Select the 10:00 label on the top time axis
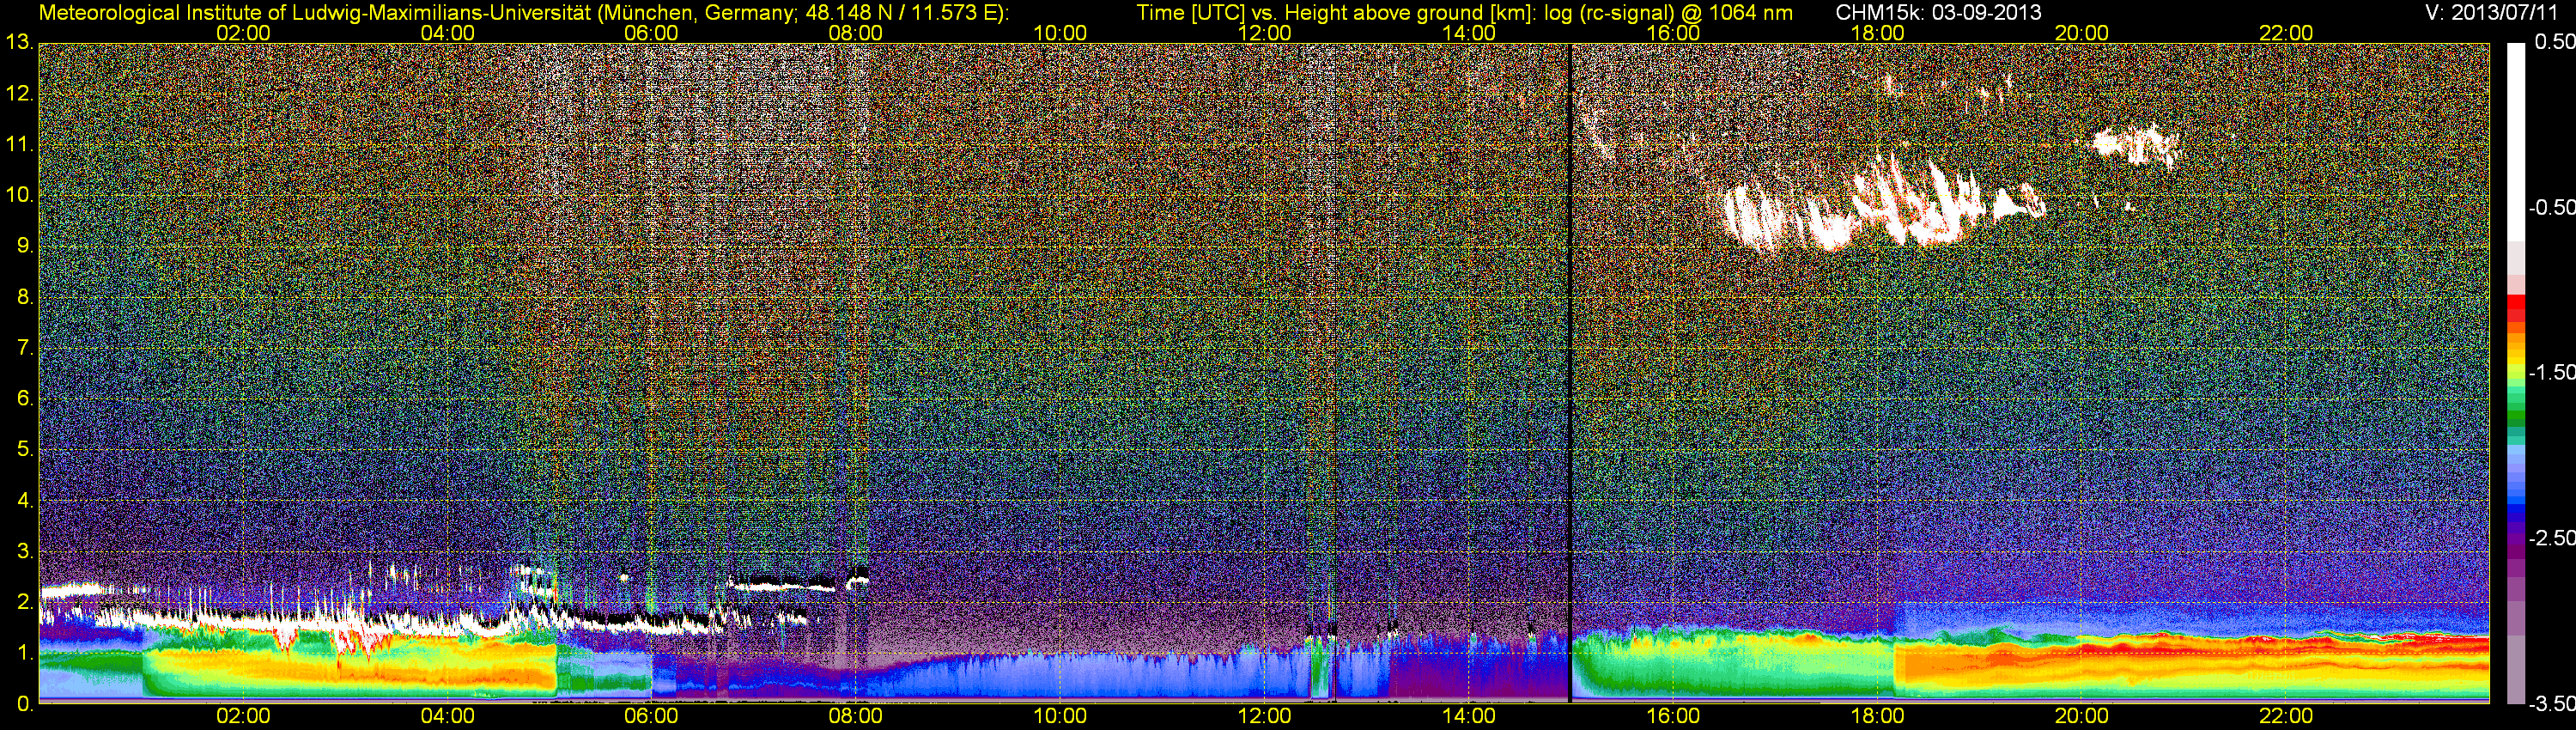Screen dimensions: 2576x730 pyautogui.click(x=1060, y=33)
